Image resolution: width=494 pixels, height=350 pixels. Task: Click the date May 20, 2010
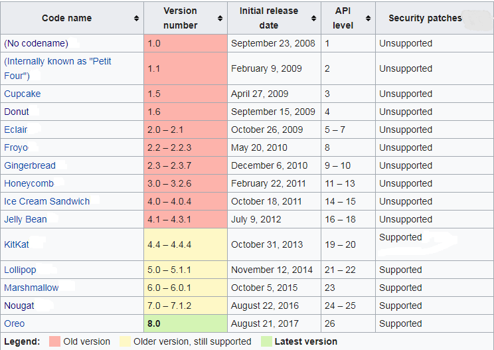coord(260,147)
